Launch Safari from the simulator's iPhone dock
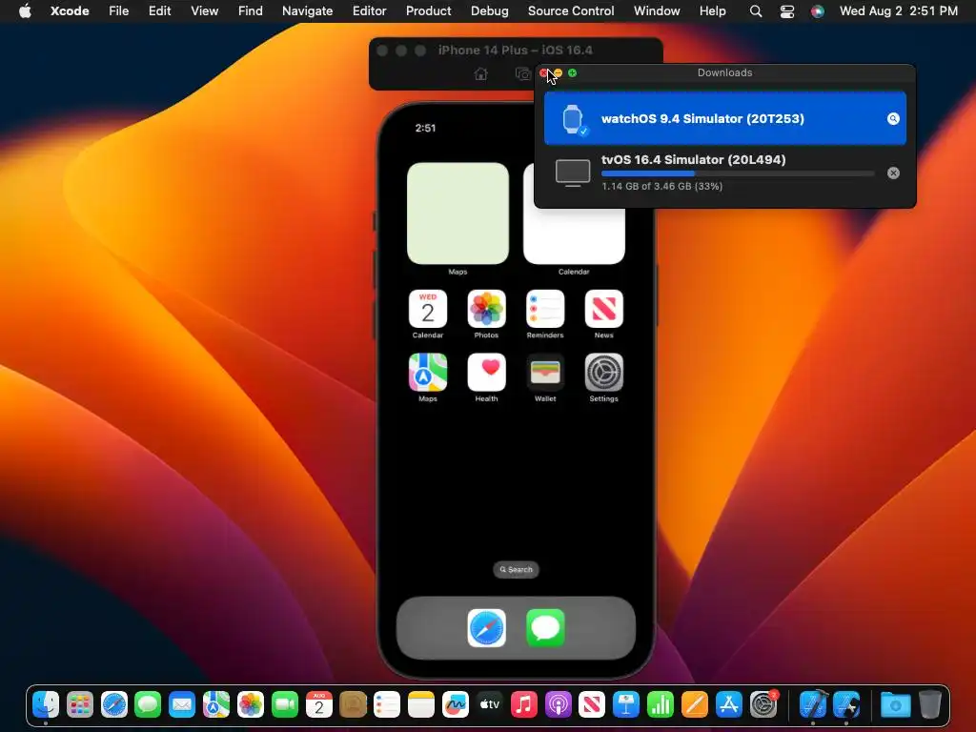 487,628
